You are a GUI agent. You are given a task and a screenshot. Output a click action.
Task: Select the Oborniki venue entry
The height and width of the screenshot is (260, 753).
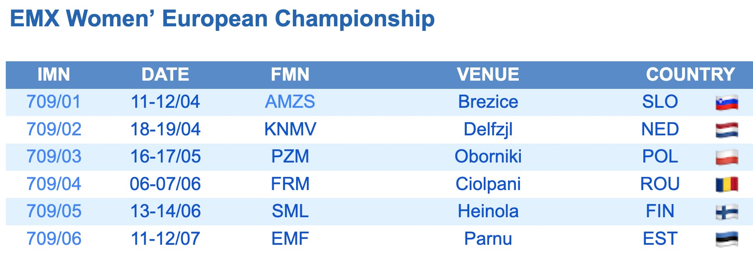pos(488,157)
